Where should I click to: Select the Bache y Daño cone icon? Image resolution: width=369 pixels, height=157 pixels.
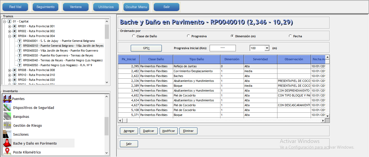(7, 143)
